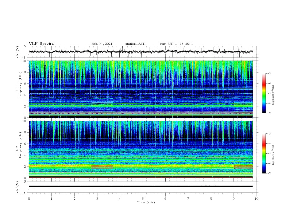Click time axis tick label "2"
Image resolution: width=289 pixels, height=223 pixels.
74,199
